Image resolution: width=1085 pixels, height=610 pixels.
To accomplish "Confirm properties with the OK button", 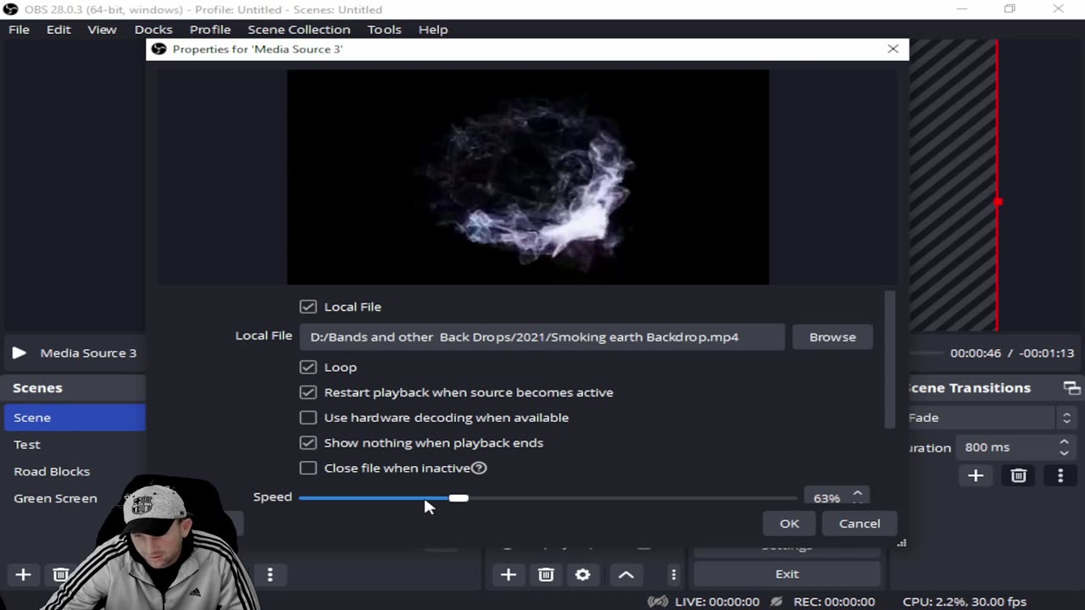I will 789,524.
